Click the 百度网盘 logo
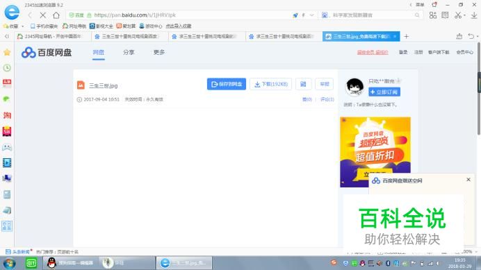This screenshot has height=270, width=481. click(47, 53)
